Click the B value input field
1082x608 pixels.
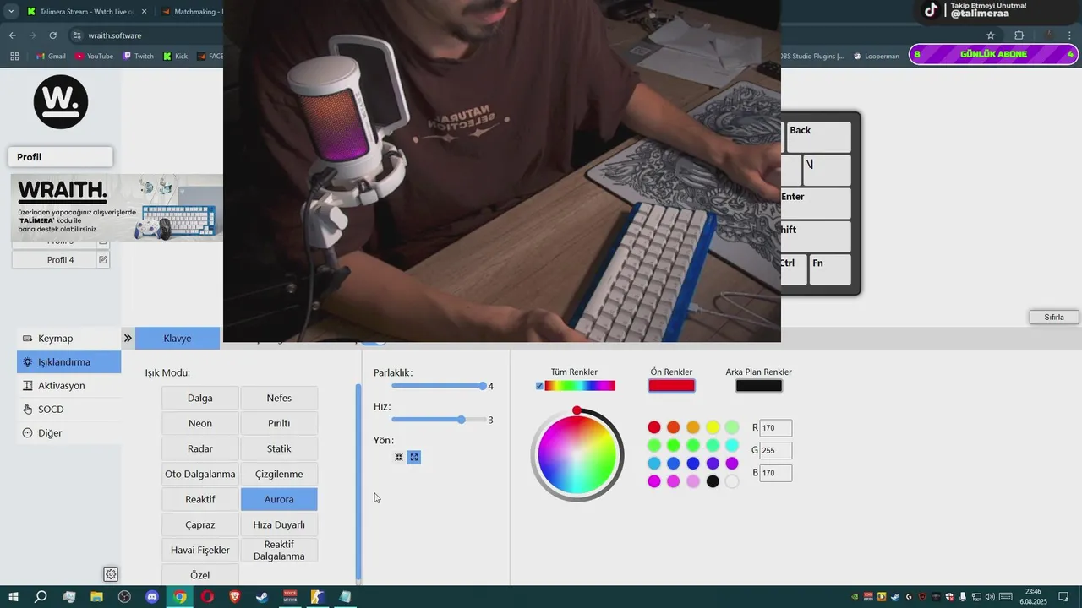pos(775,474)
